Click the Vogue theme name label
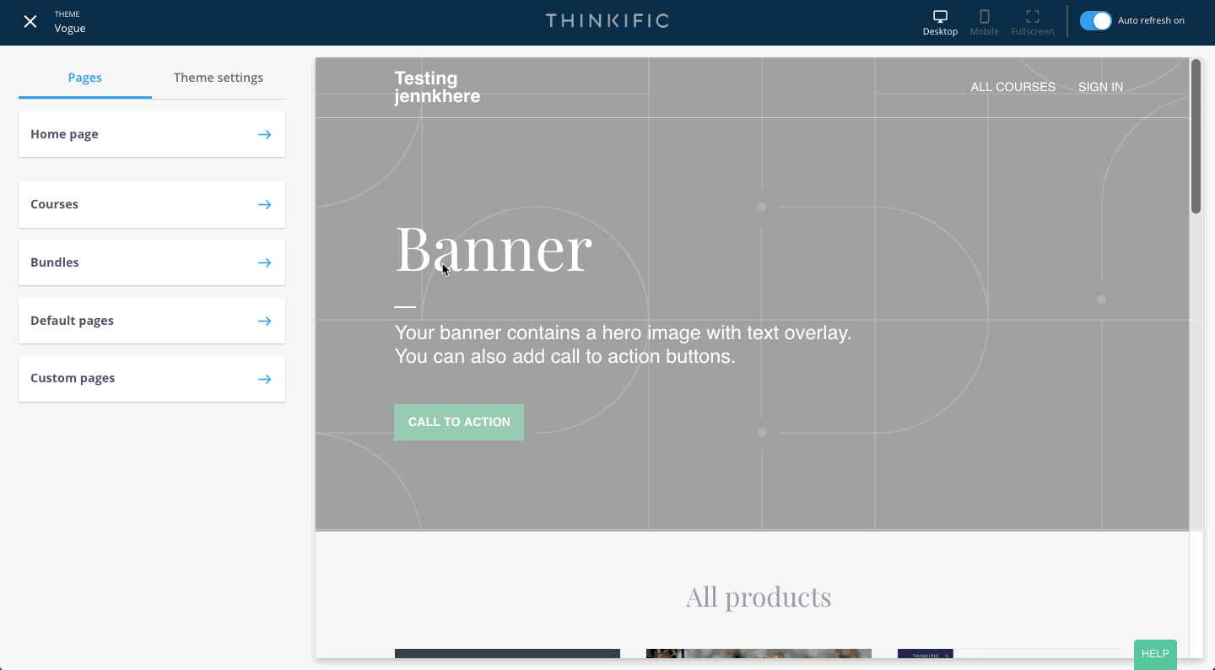 click(70, 28)
